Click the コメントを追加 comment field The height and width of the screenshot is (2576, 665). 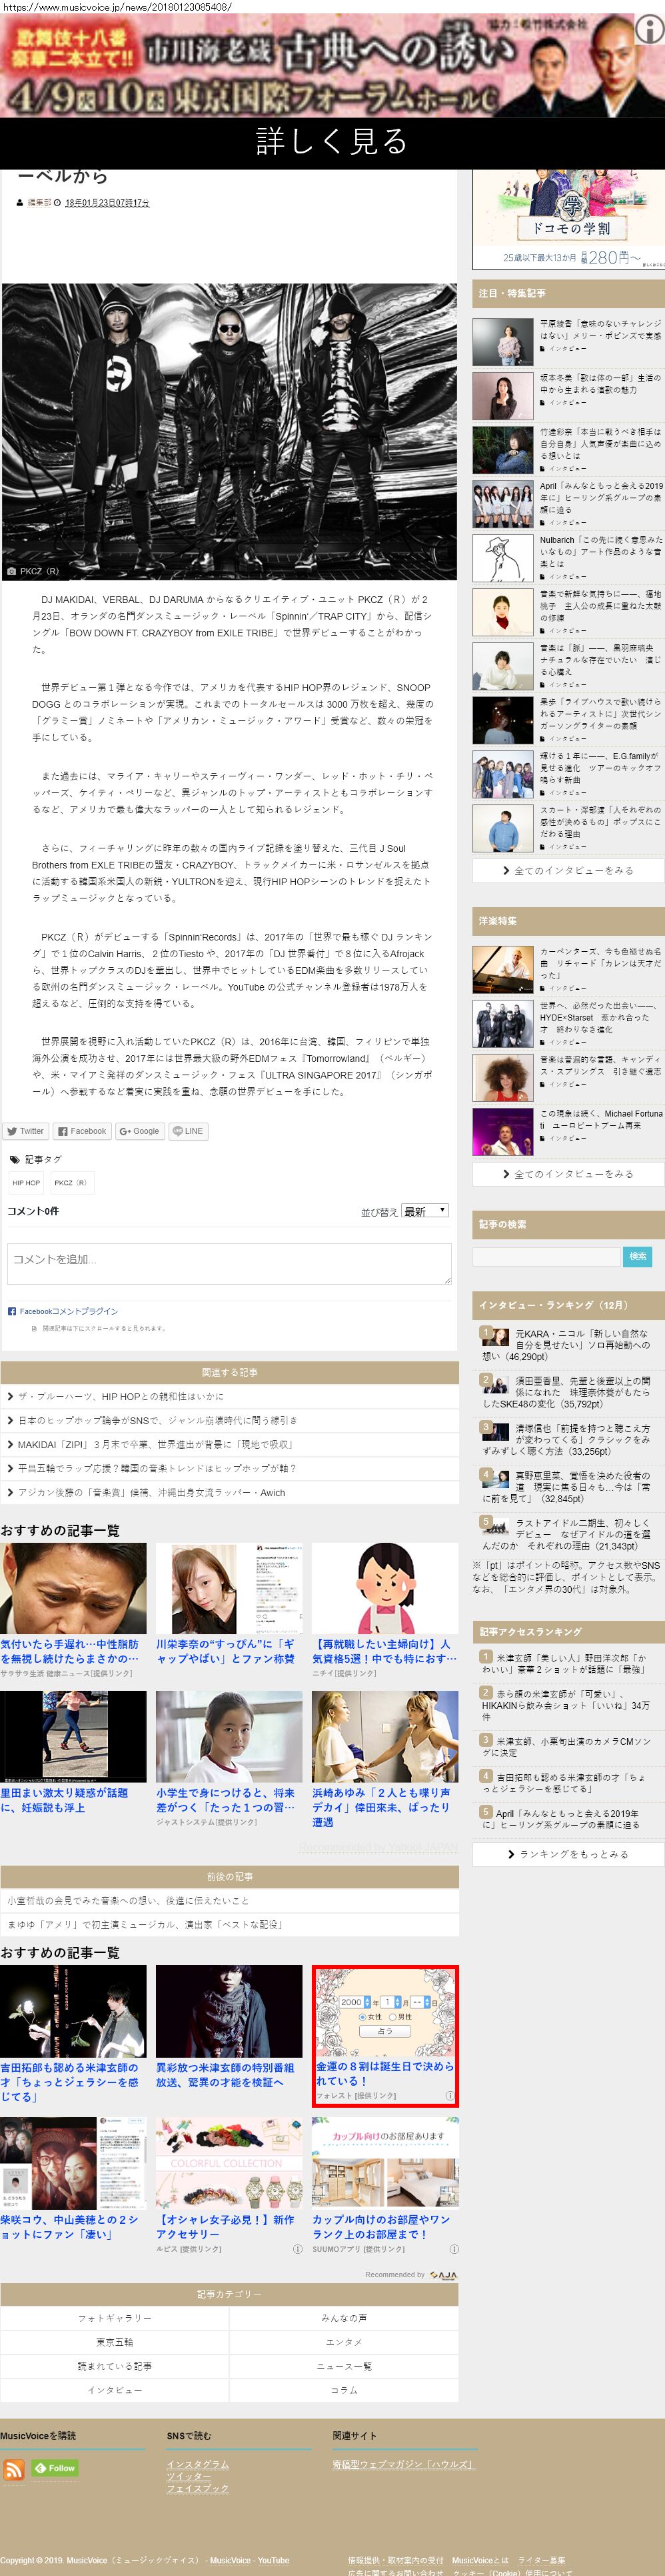(x=229, y=1263)
